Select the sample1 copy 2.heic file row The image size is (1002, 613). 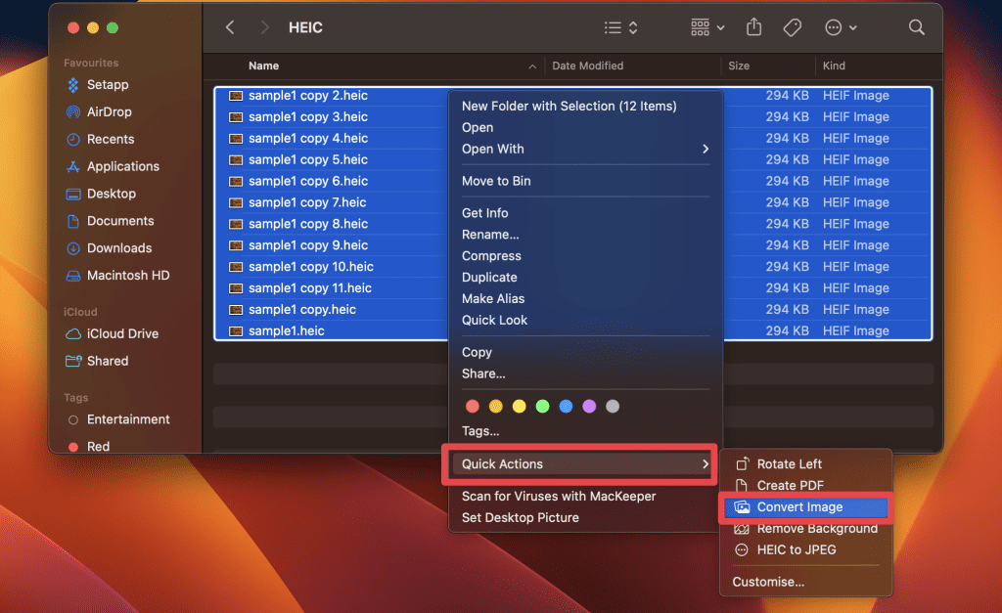pos(308,96)
